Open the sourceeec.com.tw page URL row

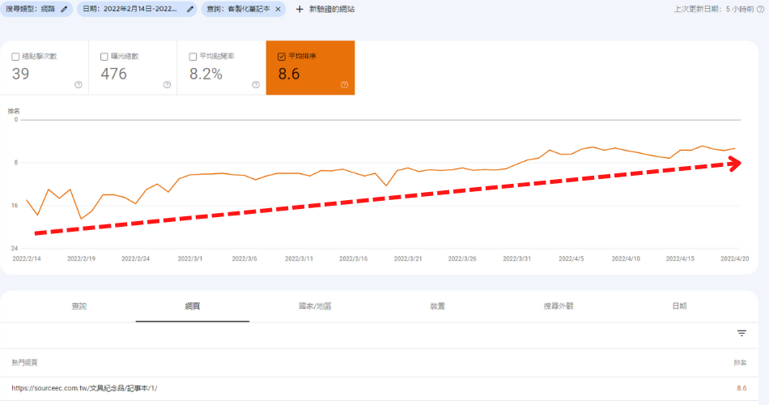coord(379,388)
